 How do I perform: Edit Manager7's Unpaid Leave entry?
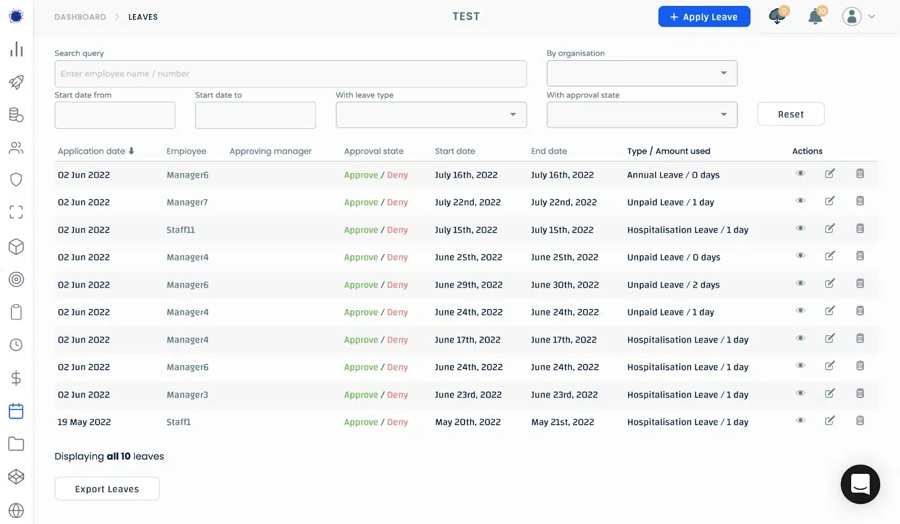tap(830, 201)
